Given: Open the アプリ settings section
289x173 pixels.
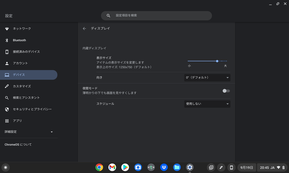Looking at the screenshot, I should [29, 121].
